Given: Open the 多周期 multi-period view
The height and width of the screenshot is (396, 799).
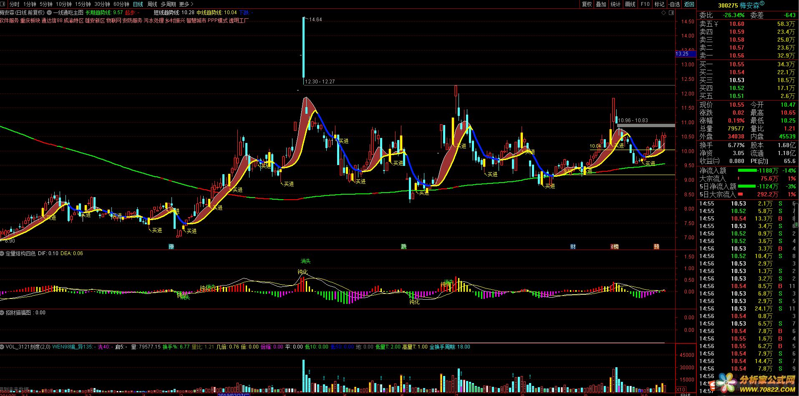Looking at the screenshot, I should 168,4.
